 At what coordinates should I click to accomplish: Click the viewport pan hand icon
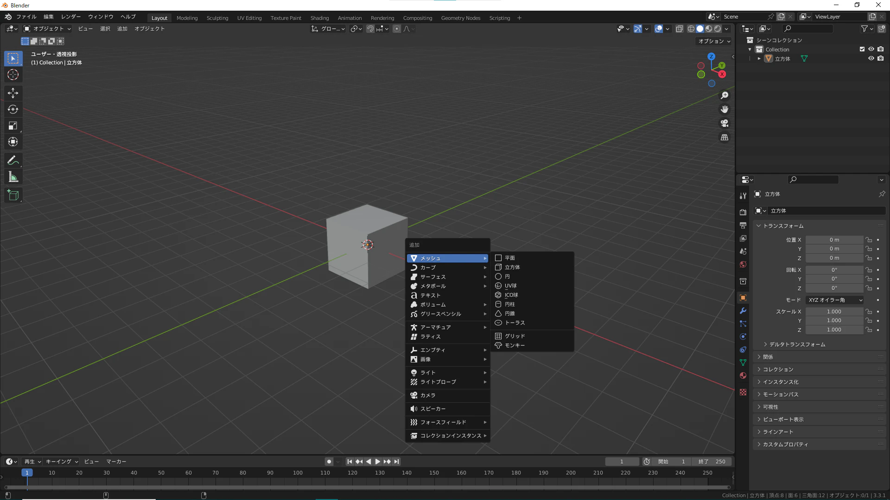725,109
